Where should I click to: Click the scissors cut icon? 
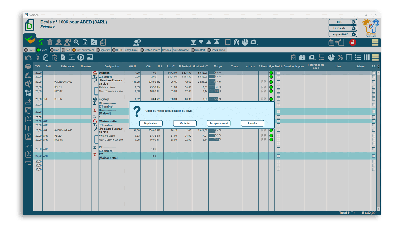pos(38,57)
